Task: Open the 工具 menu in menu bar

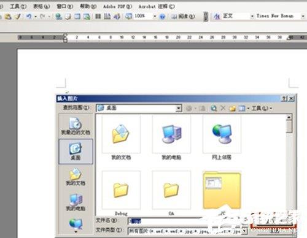Action: pyautogui.click(x=18, y=7)
